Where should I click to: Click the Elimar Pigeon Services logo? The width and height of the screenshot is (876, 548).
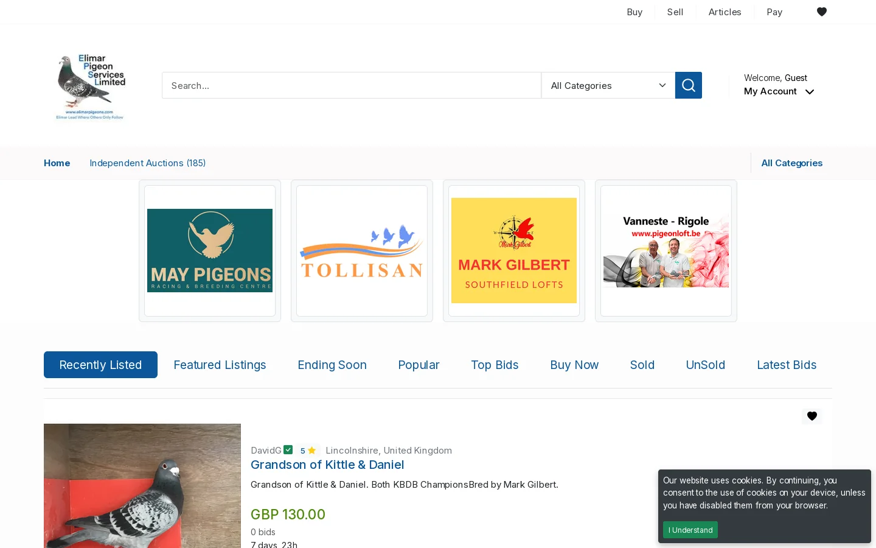tap(91, 86)
